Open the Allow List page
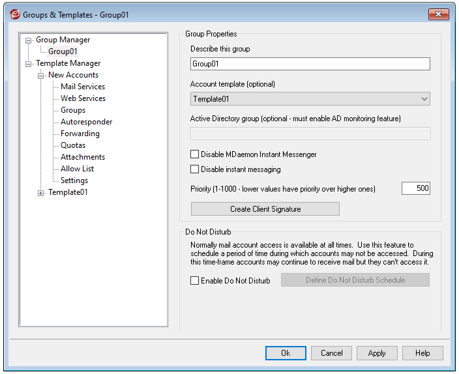 click(x=77, y=169)
